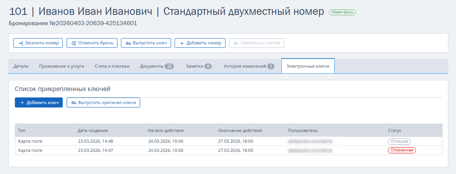Click end date in the Отмененная row
Image resolution: width=456 pixels, height=174 pixels.
tap(235, 151)
